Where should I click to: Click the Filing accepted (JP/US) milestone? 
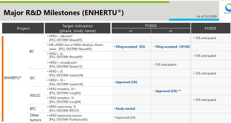(170, 47)
